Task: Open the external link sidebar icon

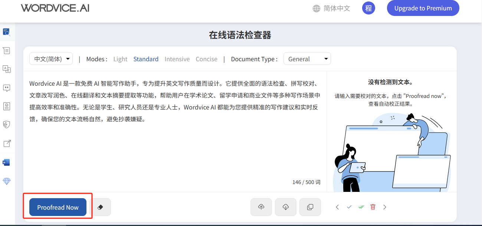Action: (7, 144)
